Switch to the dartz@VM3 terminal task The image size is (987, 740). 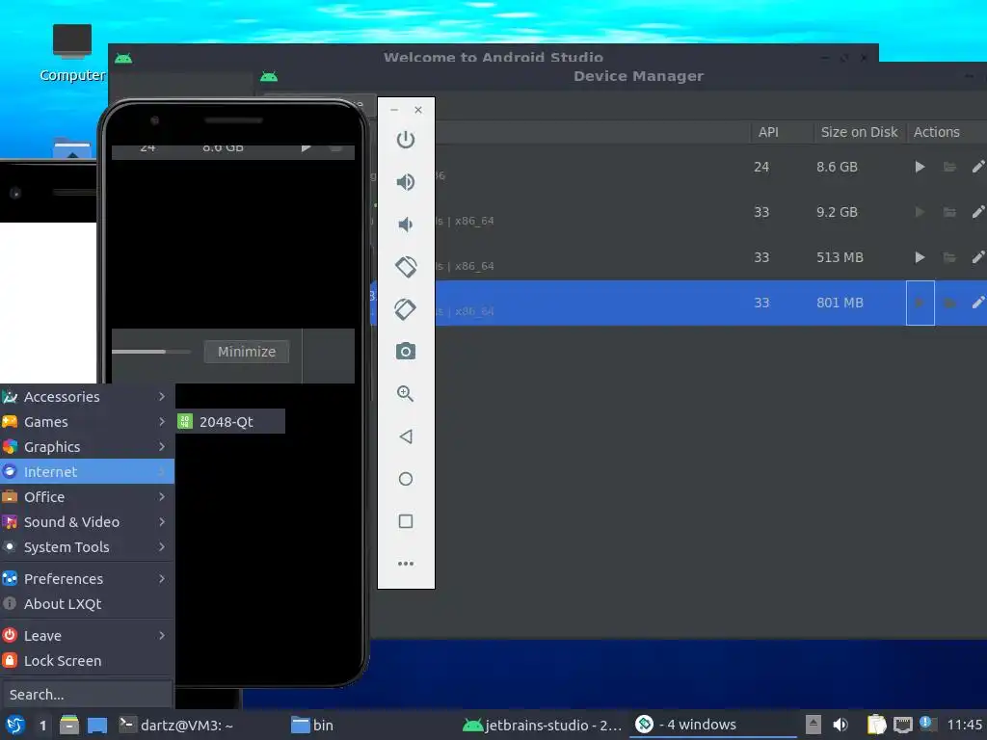176,725
